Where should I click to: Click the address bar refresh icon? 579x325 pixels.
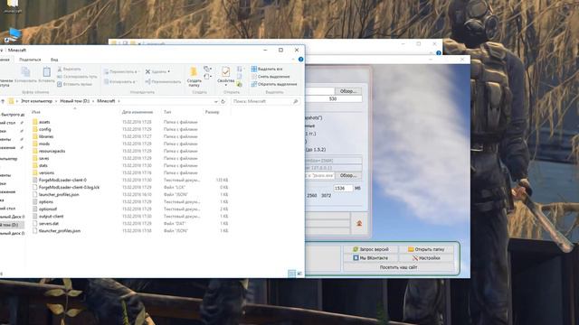click(x=223, y=101)
